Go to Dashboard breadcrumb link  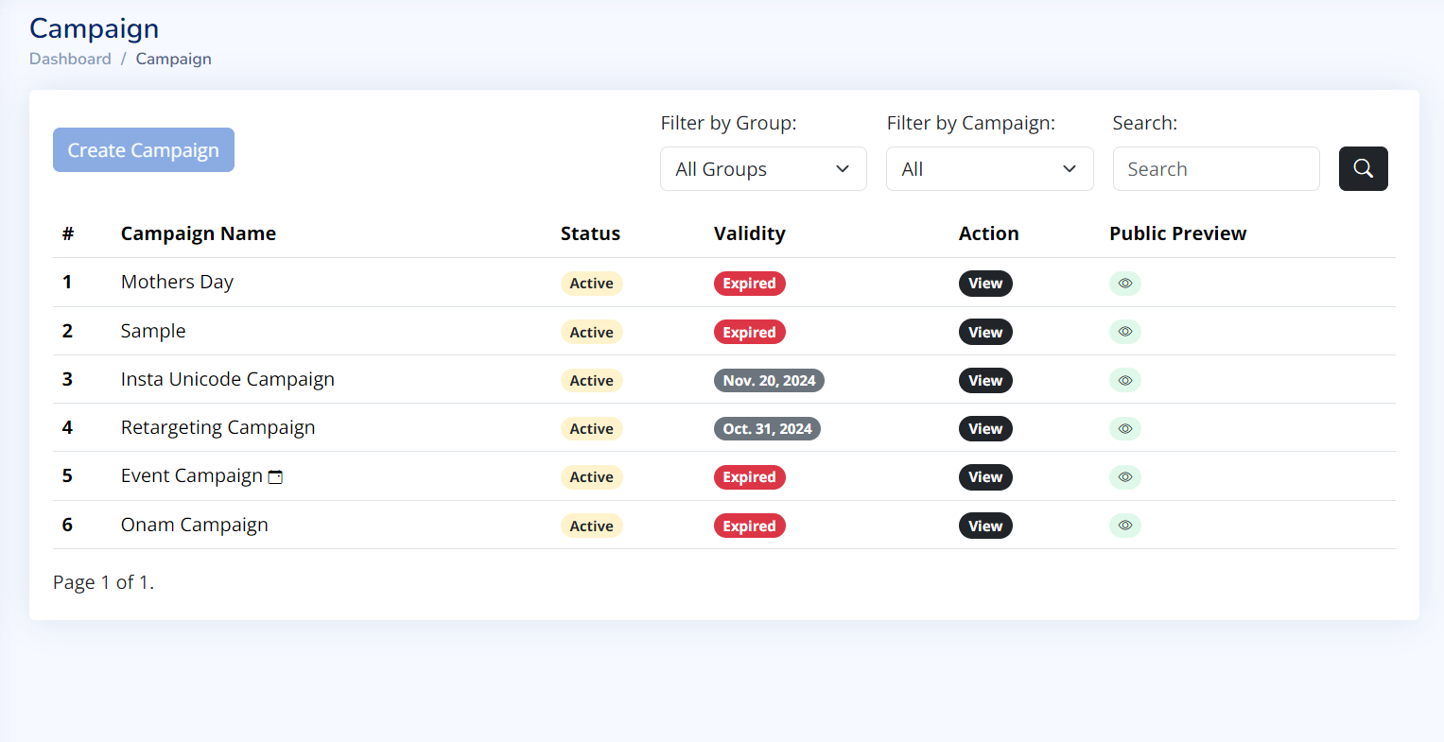pos(70,59)
